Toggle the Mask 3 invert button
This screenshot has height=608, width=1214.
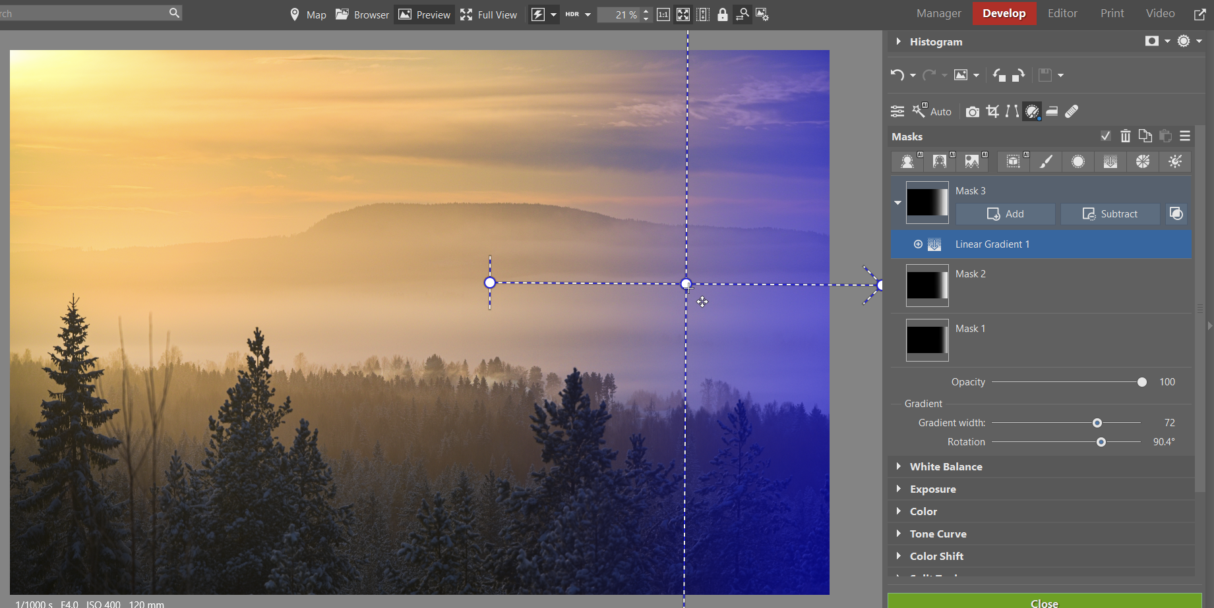point(1176,213)
